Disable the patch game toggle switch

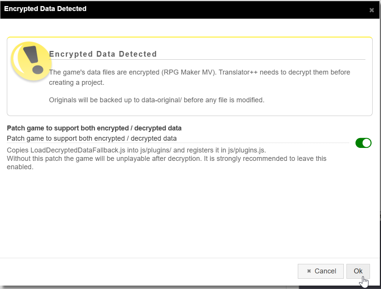(363, 143)
